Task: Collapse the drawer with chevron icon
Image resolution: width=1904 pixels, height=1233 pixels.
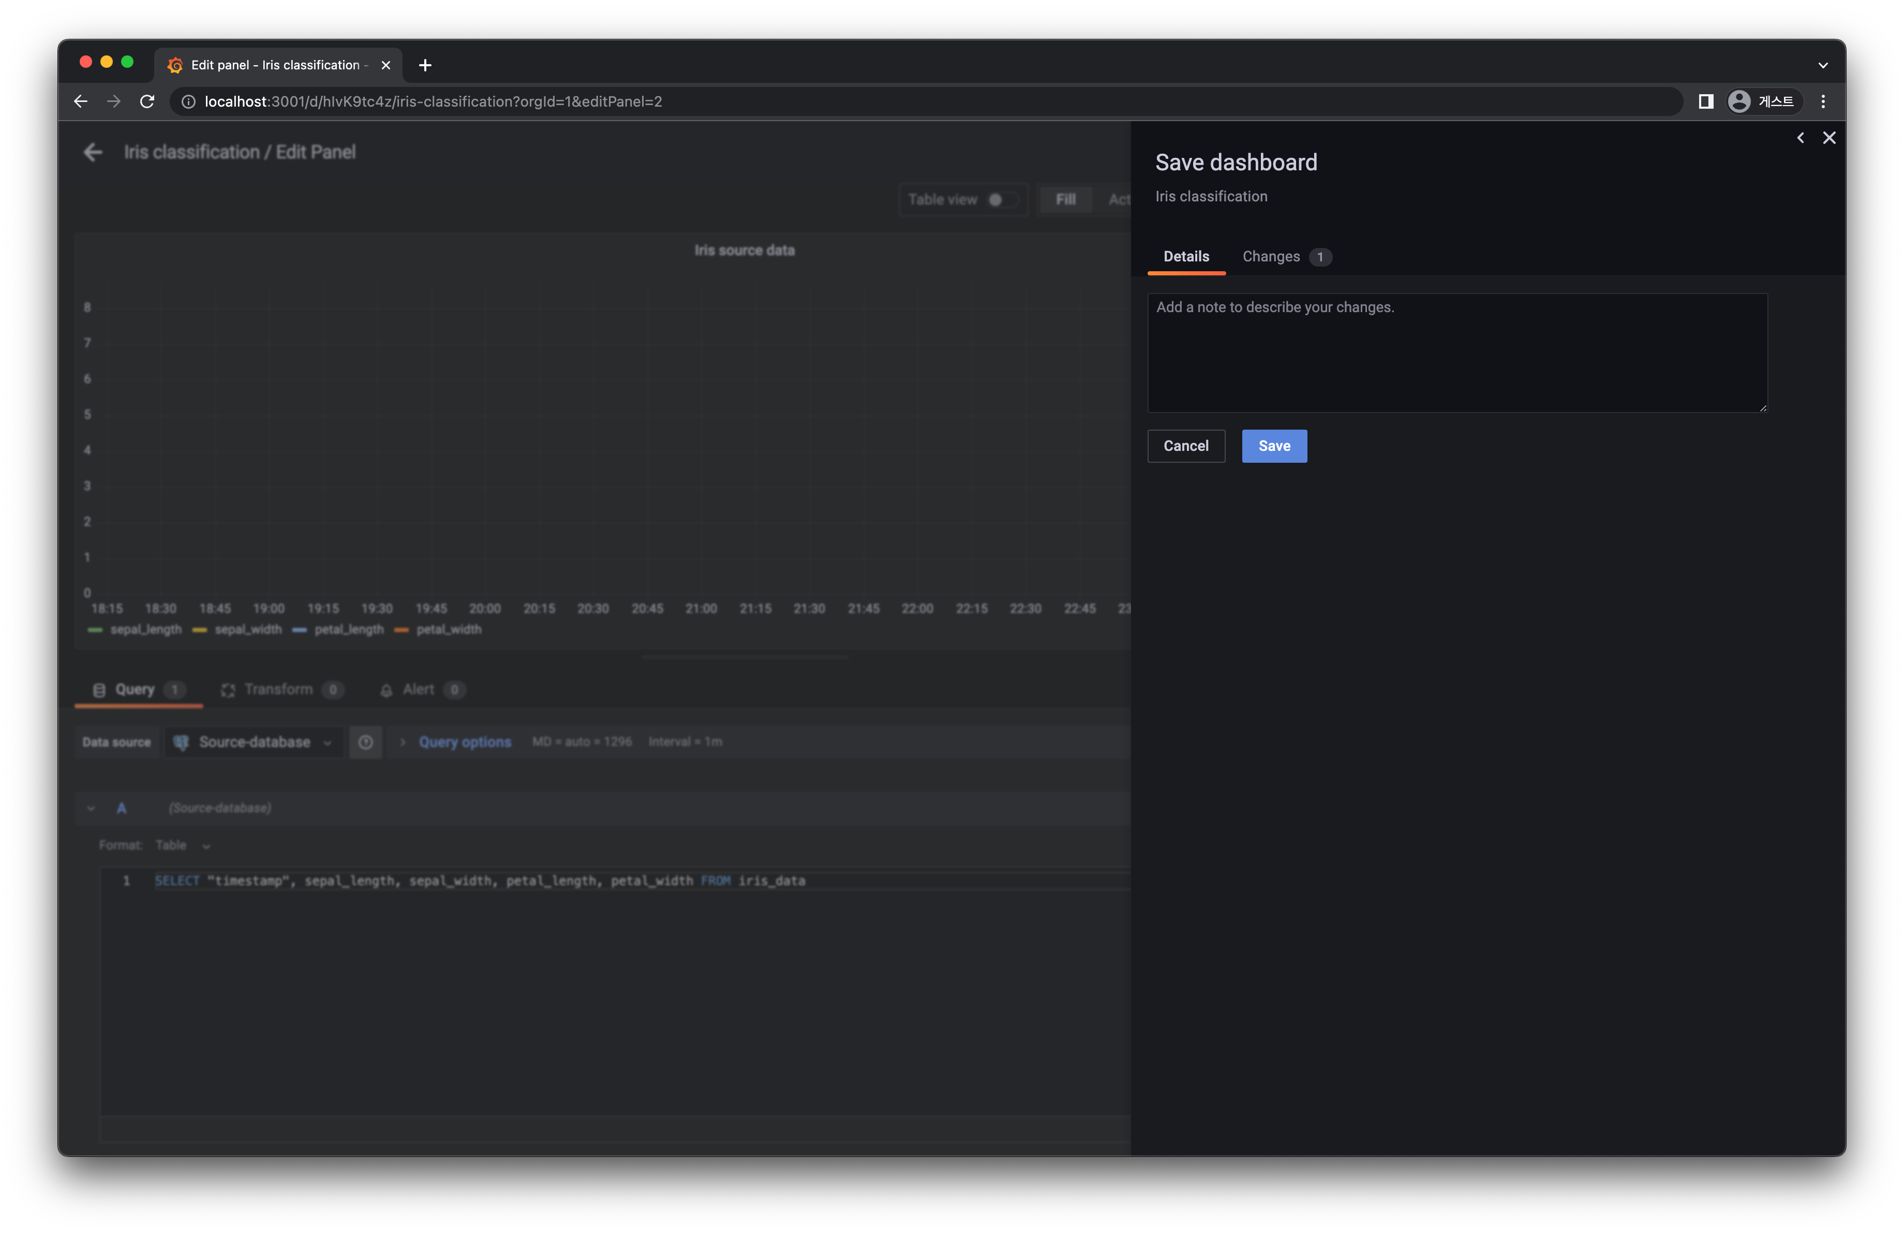Action: coord(1800,138)
